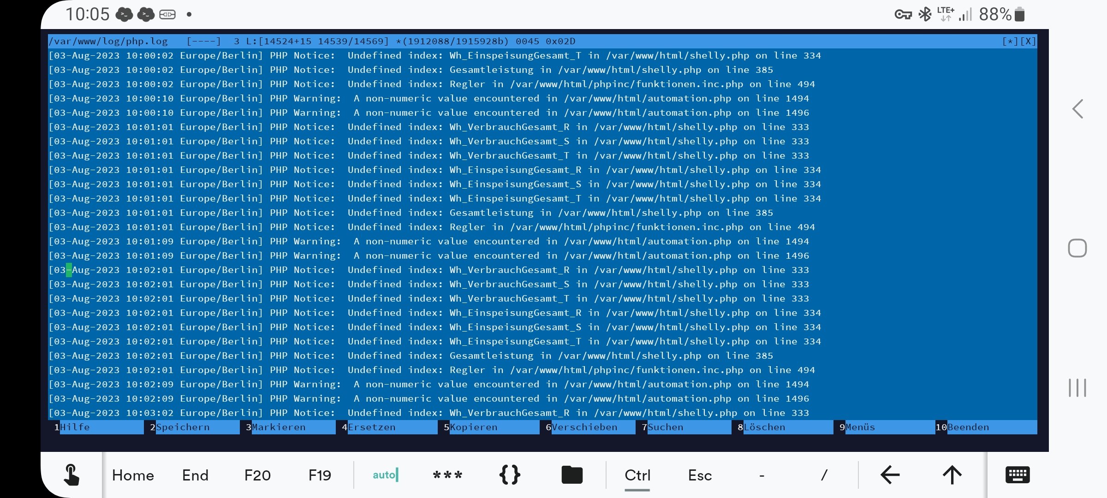Tap the touch gesture hand icon
The image size is (1107, 498).
[71, 475]
